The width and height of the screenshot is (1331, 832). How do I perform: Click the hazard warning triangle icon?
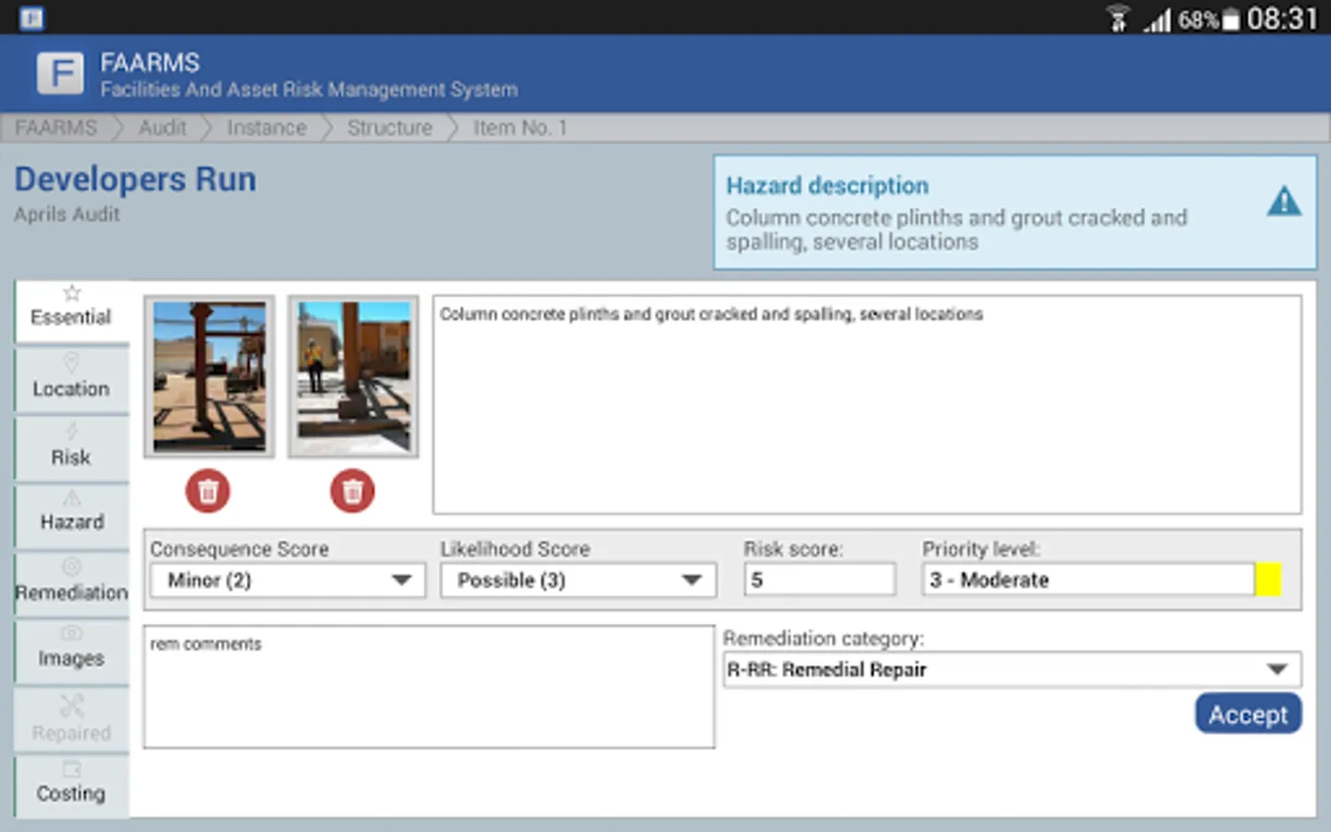(x=1284, y=201)
